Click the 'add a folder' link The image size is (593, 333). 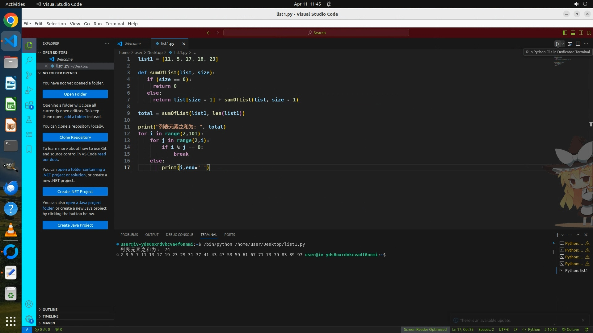click(x=75, y=117)
